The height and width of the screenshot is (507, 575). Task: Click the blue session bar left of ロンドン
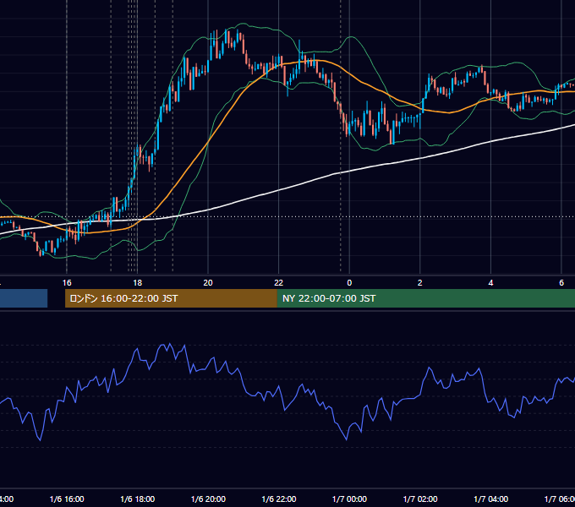(24, 298)
